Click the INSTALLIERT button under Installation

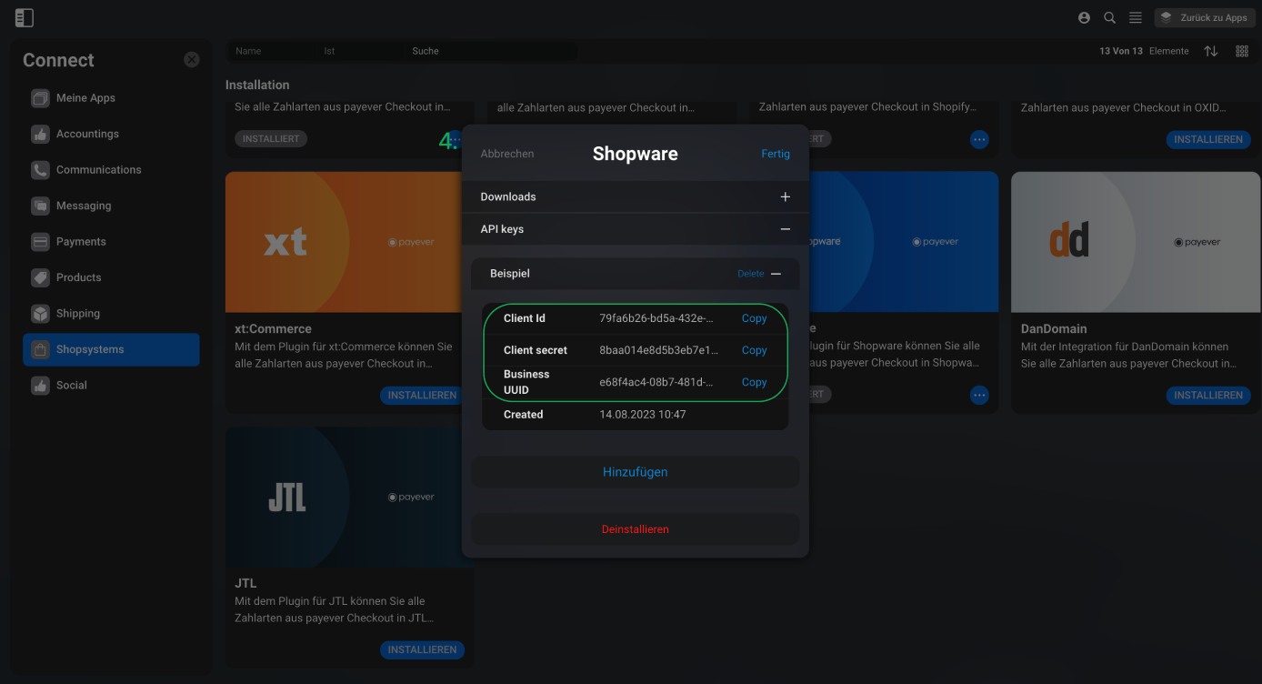coord(271,139)
